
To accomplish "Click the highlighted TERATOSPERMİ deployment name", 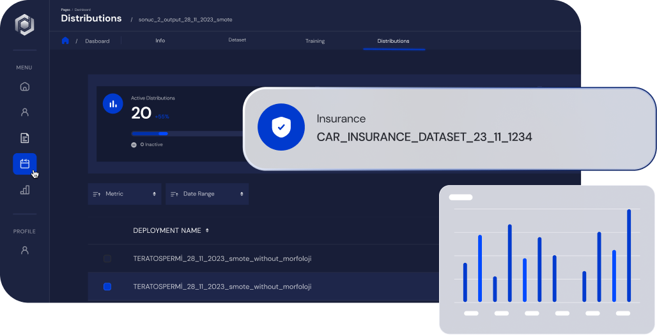I will (222, 287).
